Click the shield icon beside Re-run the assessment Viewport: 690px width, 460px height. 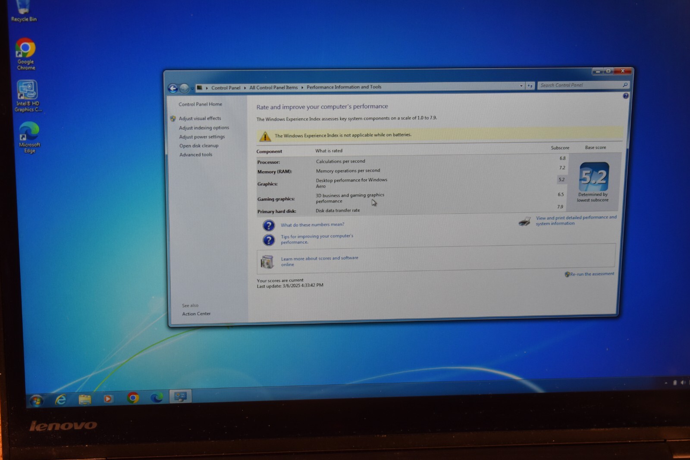[567, 275]
